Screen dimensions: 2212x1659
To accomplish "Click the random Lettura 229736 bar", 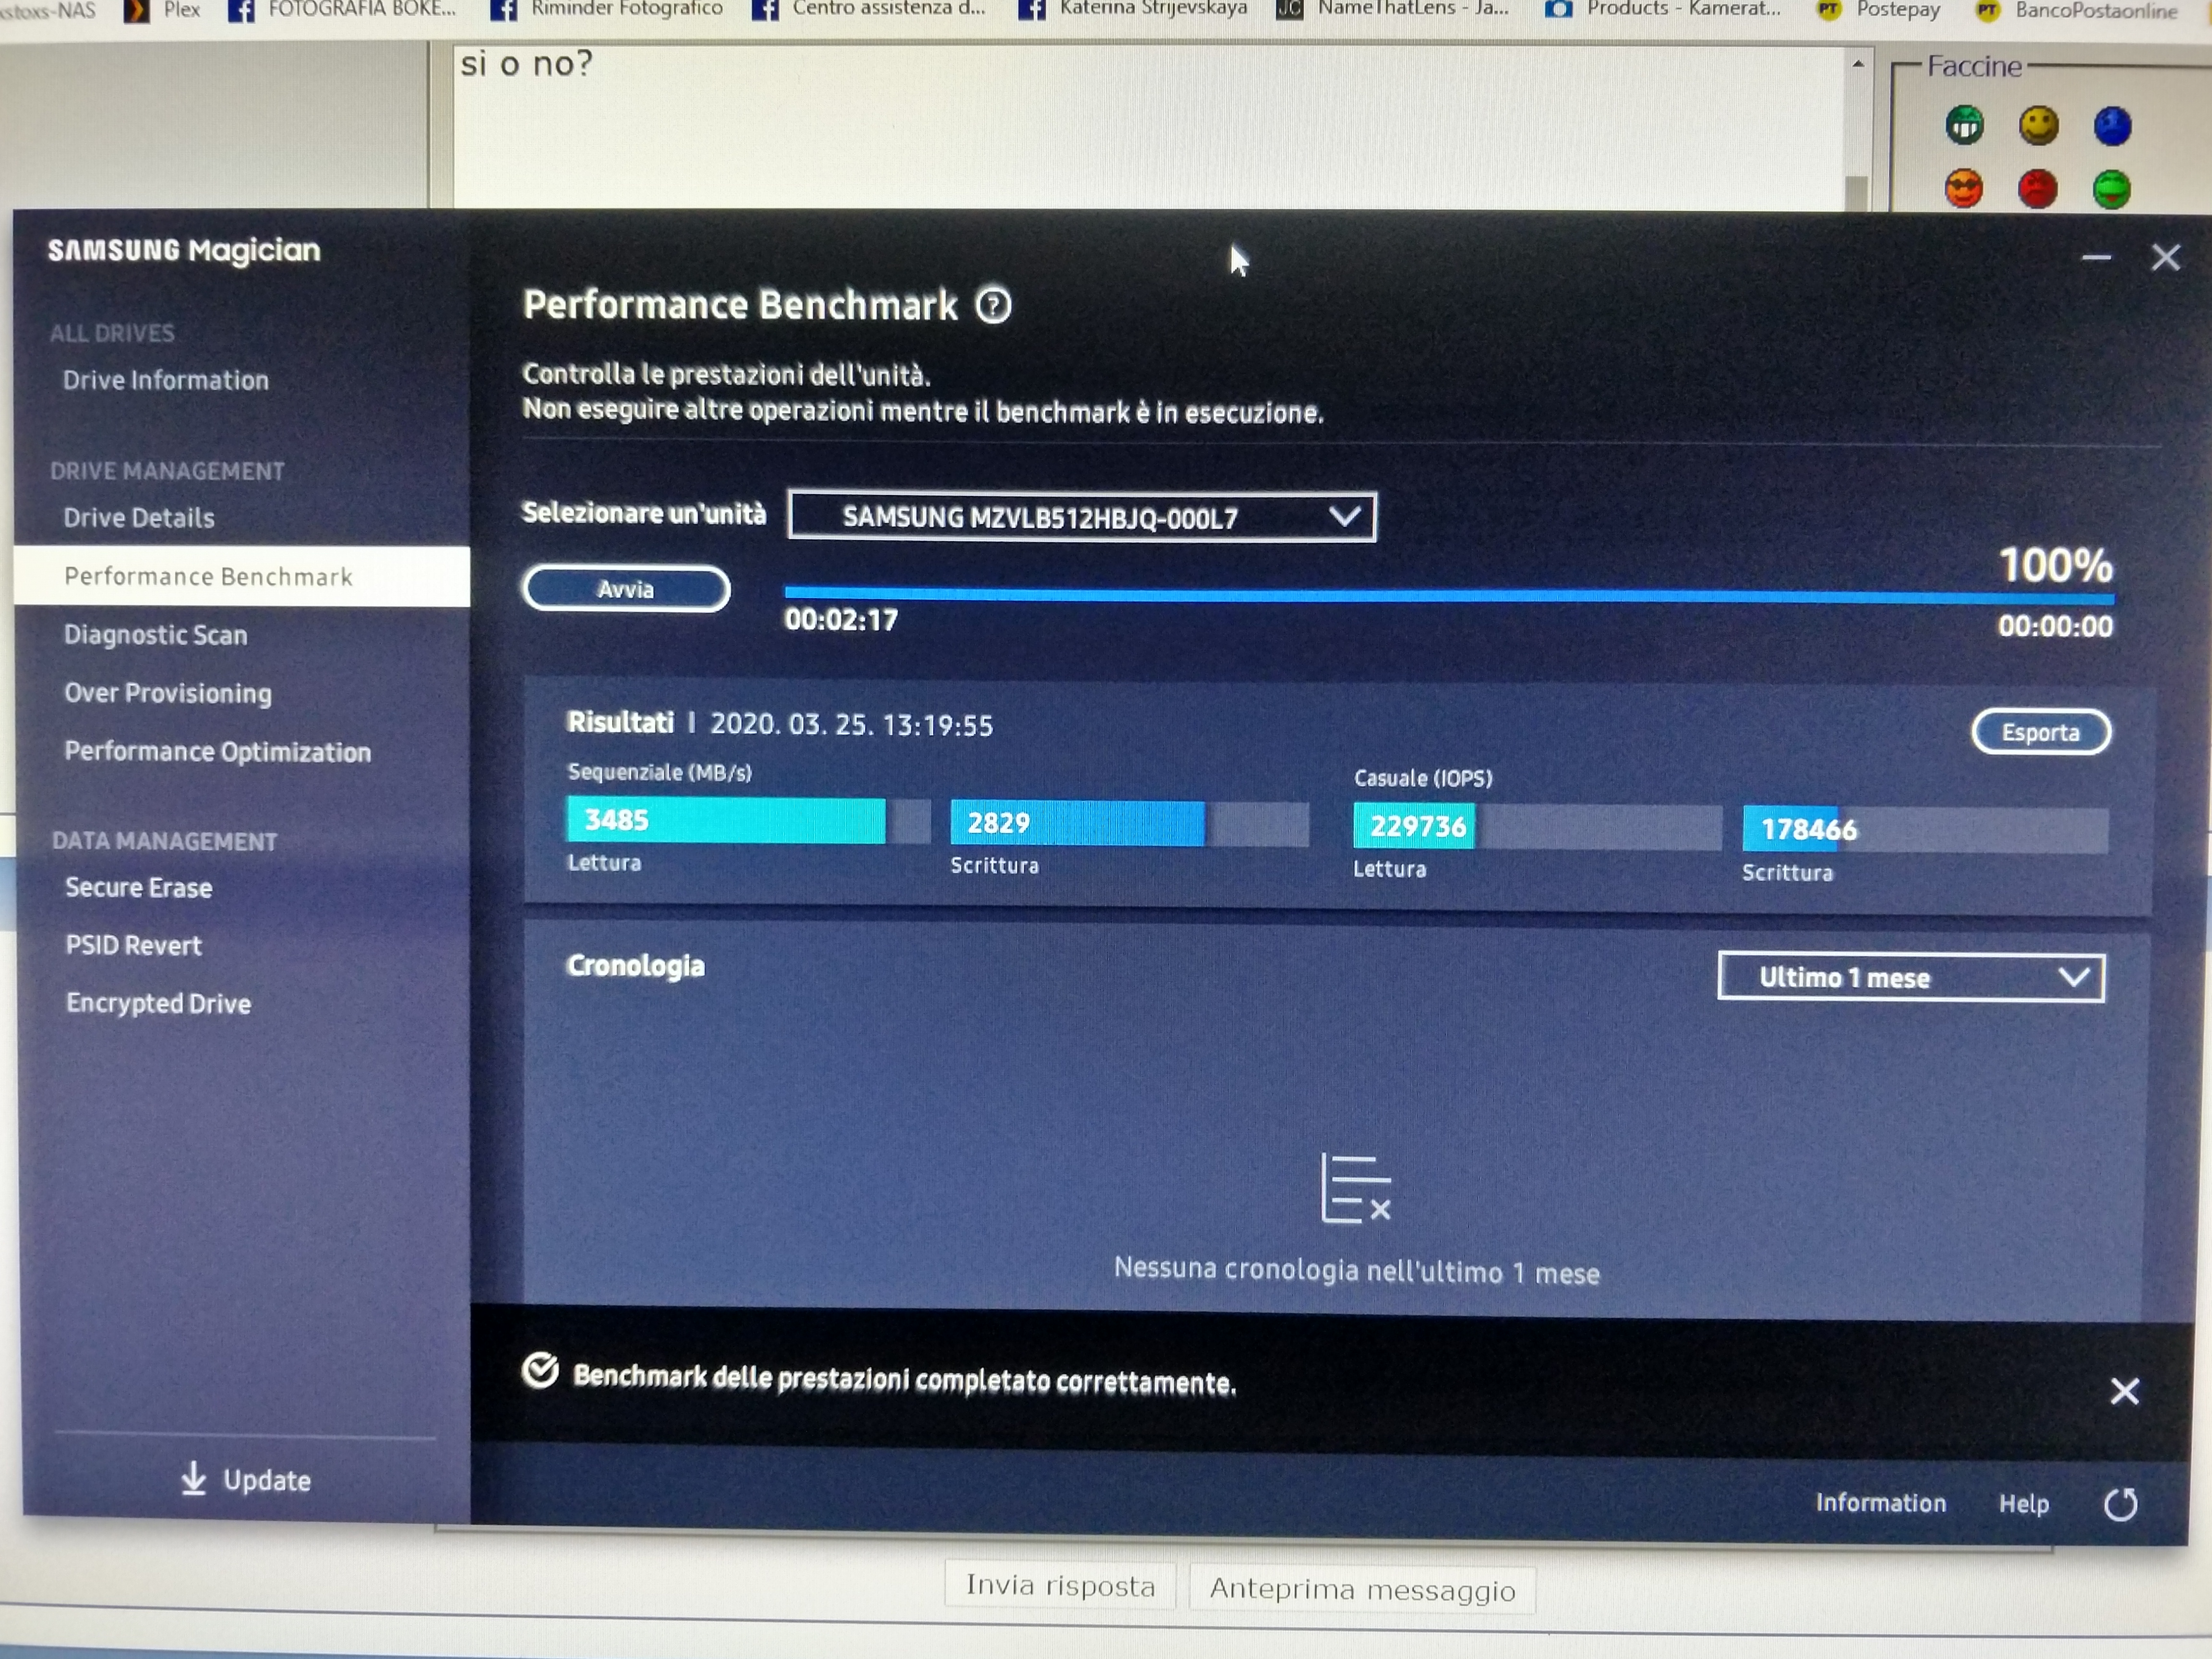I will (1537, 827).
